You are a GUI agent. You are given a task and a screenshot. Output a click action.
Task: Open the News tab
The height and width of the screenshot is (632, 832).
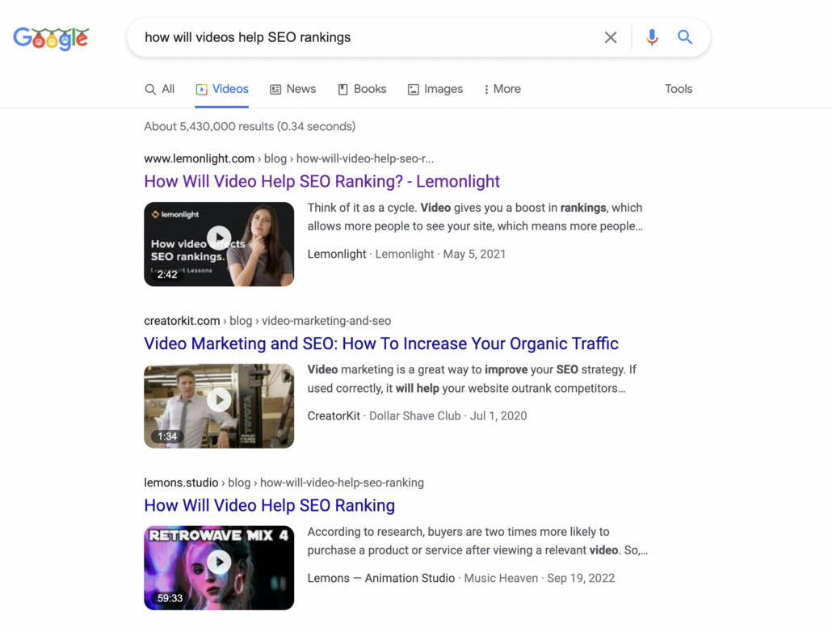pos(293,89)
